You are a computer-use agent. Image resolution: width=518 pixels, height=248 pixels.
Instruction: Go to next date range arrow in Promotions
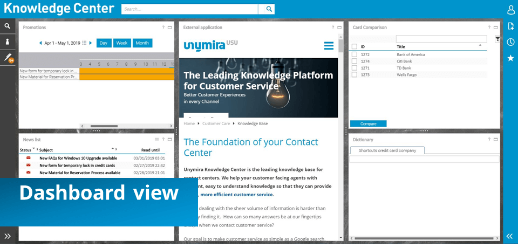click(91, 43)
